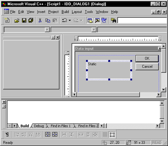Viewport: 168px width, 146px height.
Task: Click the Find text input combo box
Action: click(x=142, y=20)
